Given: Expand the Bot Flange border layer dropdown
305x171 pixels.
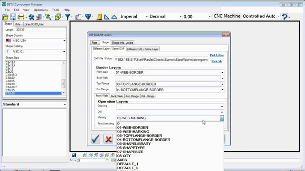Looking at the screenshot, I should tap(223, 90).
